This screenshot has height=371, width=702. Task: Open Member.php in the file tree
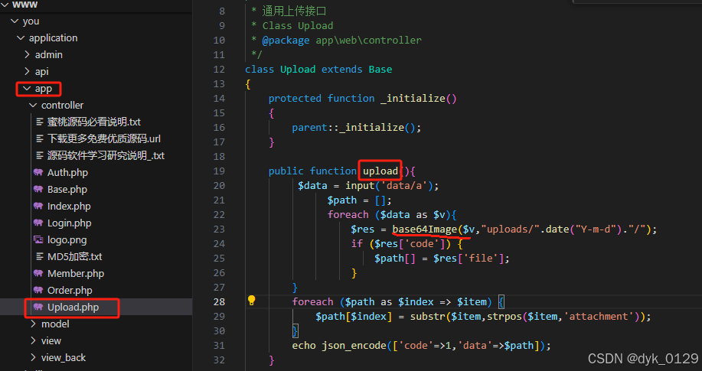[x=76, y=273]
